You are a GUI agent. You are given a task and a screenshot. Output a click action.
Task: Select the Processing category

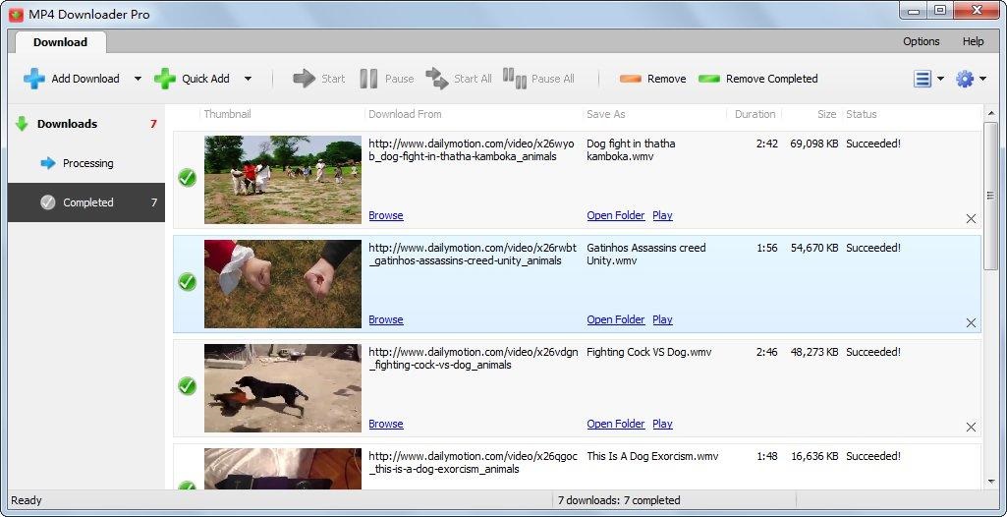tap(86, 163)
